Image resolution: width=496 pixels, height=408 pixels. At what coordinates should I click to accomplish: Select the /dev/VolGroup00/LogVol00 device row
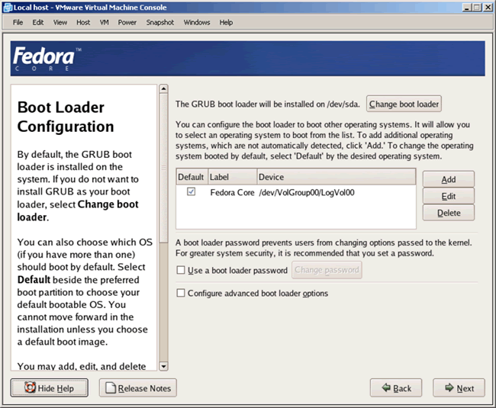[305, 193]
